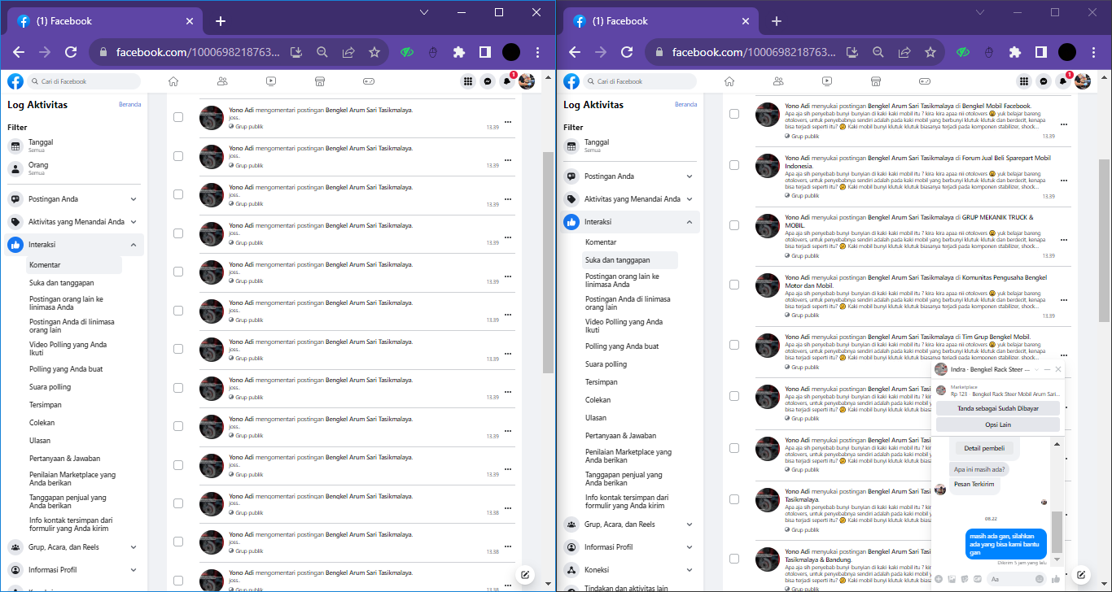Open Messenger icon in left window header
1112x592 pixels.
(x=488, y=81)
